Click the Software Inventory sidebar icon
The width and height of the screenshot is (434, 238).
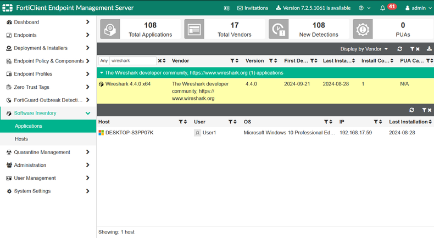click(9, 113)
